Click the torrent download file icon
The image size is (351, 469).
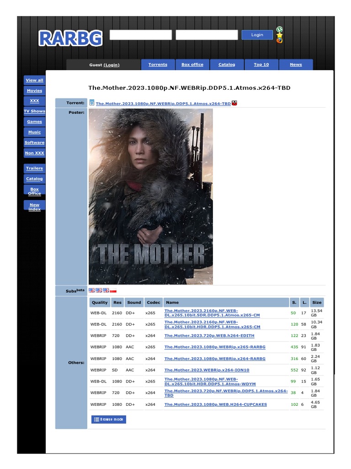(x=92, y=103)
